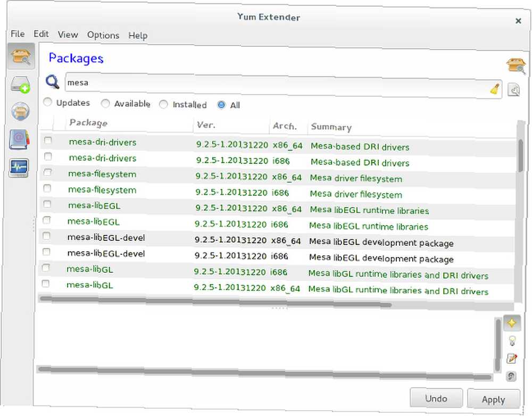Click "Mesa-based DRI drivers" summary in the i686 row
Screen dimensions: 532x416
point(360,162)
